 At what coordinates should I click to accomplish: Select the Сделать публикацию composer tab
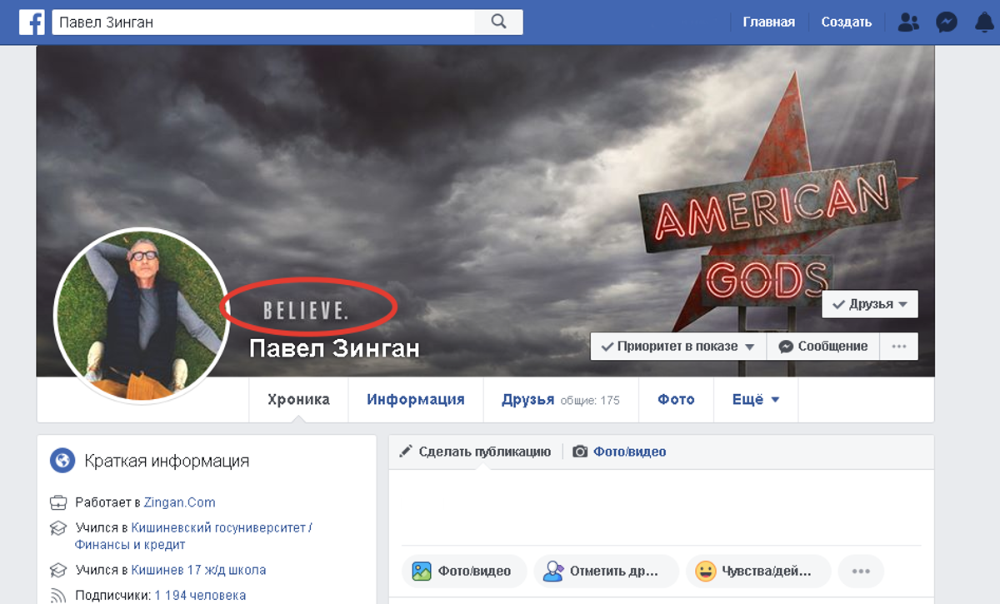click(x=475, y=452)
